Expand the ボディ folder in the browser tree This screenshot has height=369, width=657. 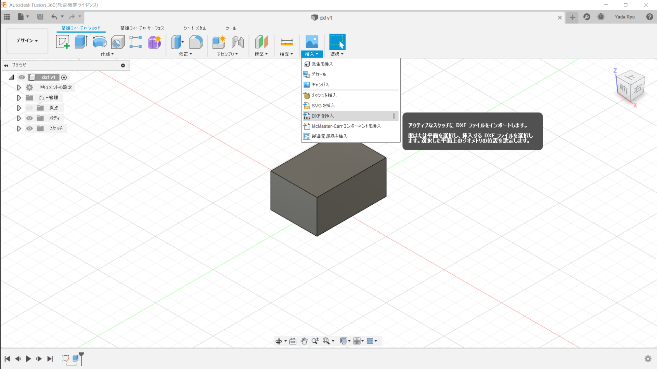pyautogui.click(x=18, y=118)
